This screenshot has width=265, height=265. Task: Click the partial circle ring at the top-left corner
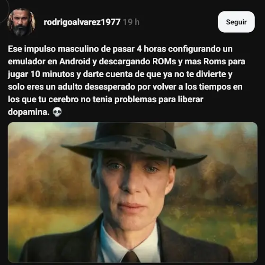[x=4, y=10]
